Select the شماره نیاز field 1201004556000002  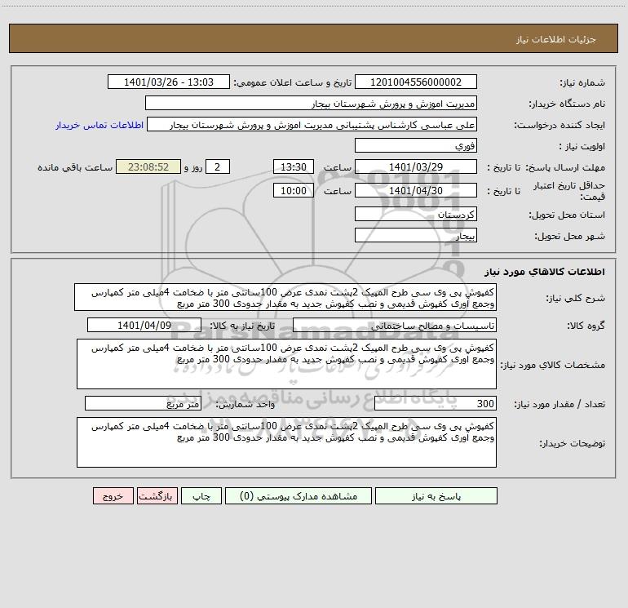pos(416,82)
